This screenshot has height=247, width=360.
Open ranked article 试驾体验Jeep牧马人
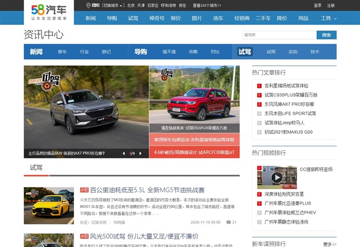tap(284, 122)
